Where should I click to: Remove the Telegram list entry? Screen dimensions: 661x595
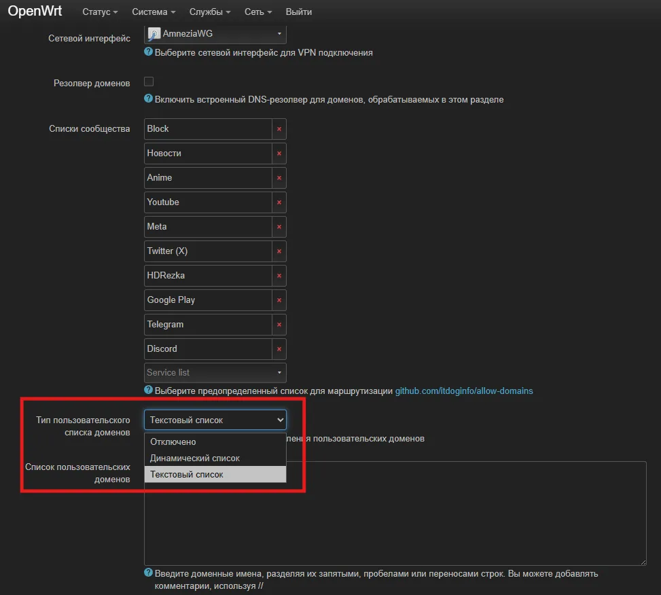point(279,325)
